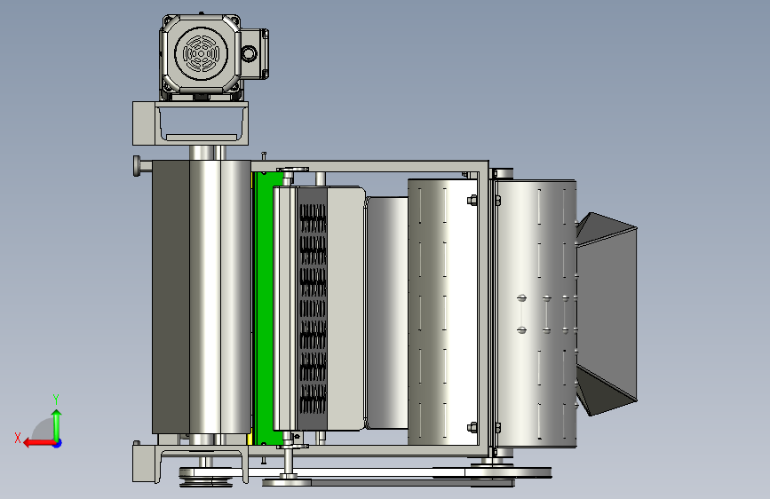770x499 pixels.
Task: Select the dark gray panel left of the roller
Action: [x=171, y=297]
